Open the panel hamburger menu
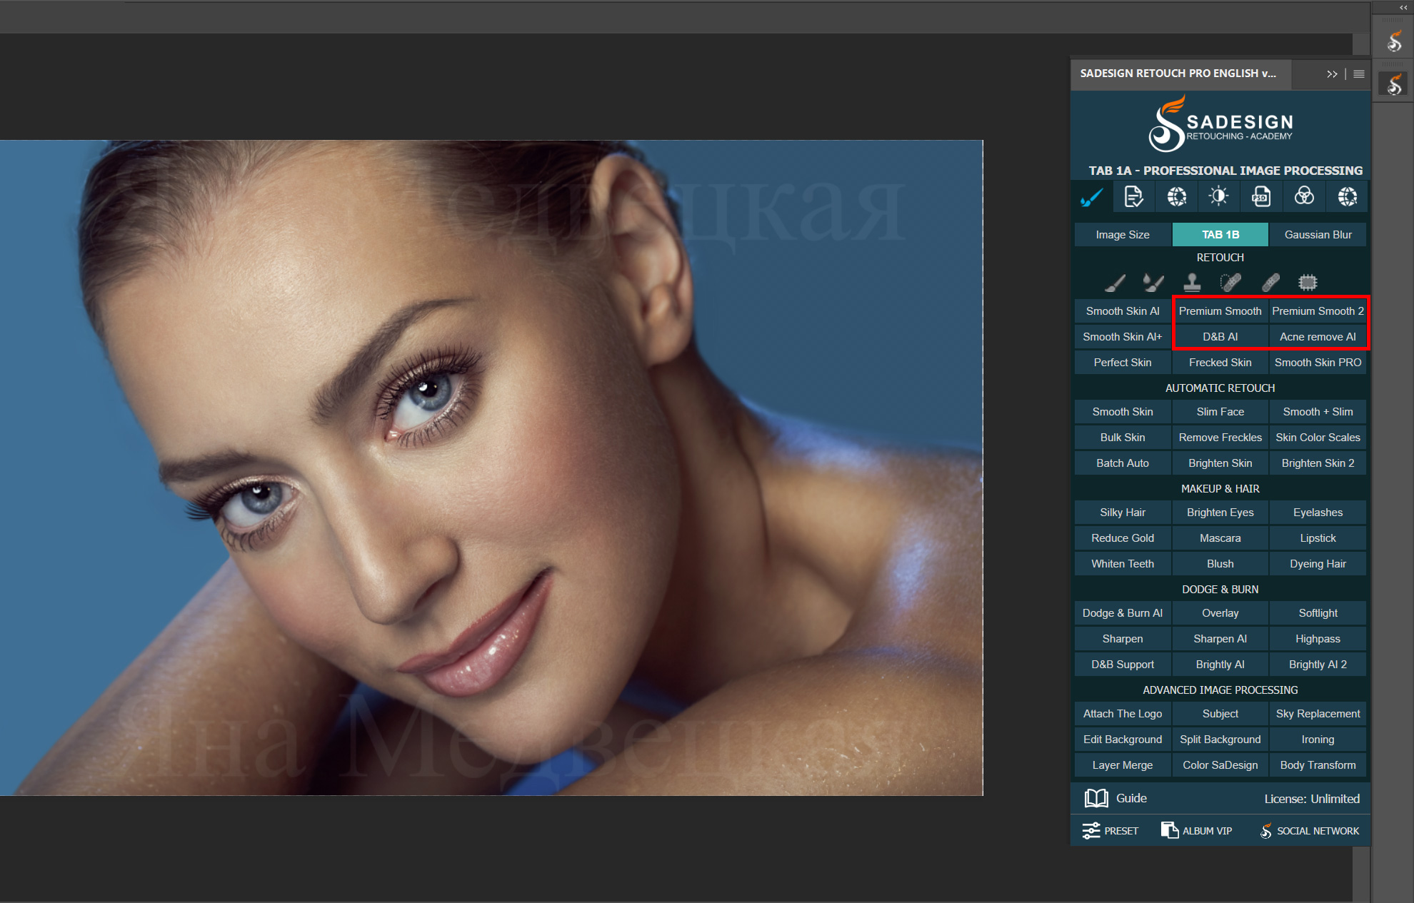Viewport: 1414px width, 903px height. [1359, 74]
